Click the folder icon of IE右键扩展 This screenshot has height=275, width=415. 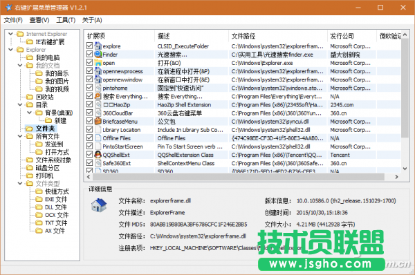pyautogui.click(x=30, y=41)
